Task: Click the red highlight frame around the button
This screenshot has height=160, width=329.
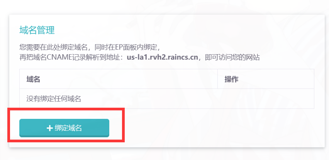Action: 66,109
